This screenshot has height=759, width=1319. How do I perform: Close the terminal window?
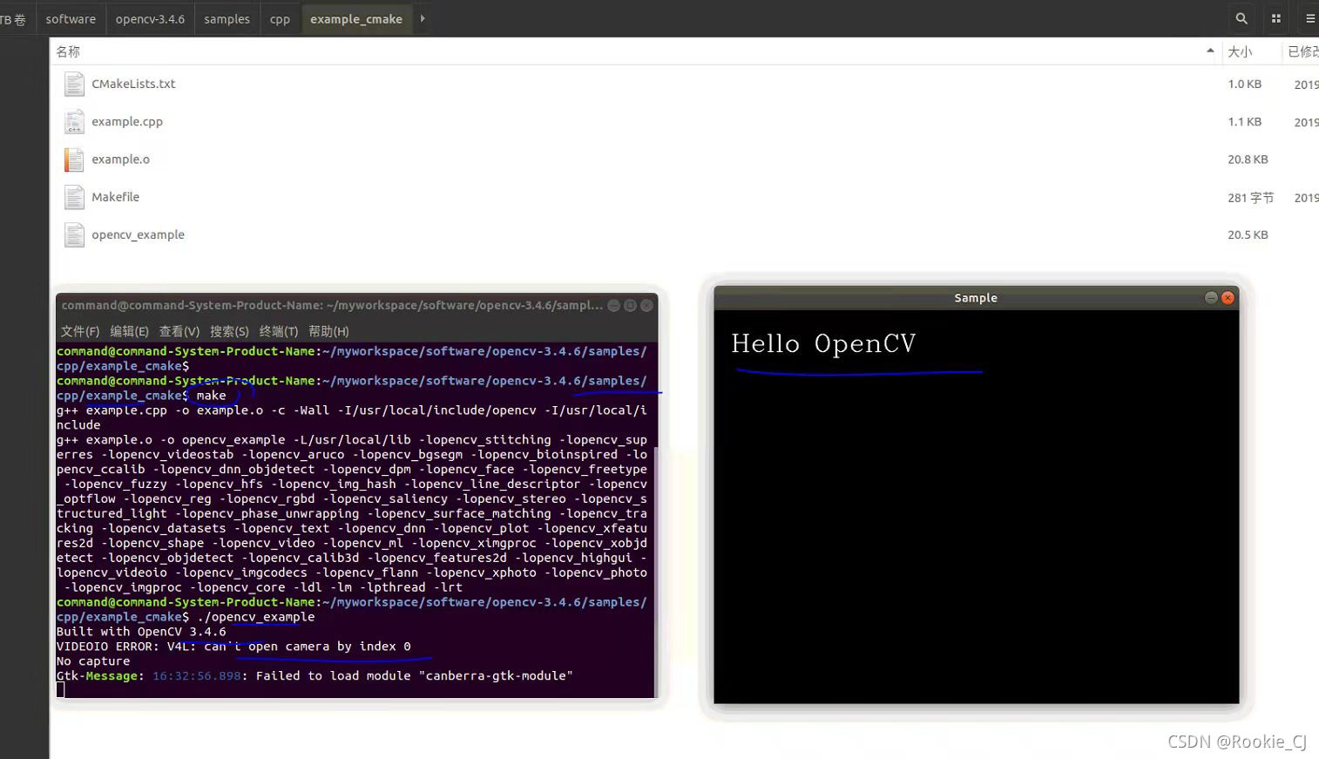[x=646, y=305]
